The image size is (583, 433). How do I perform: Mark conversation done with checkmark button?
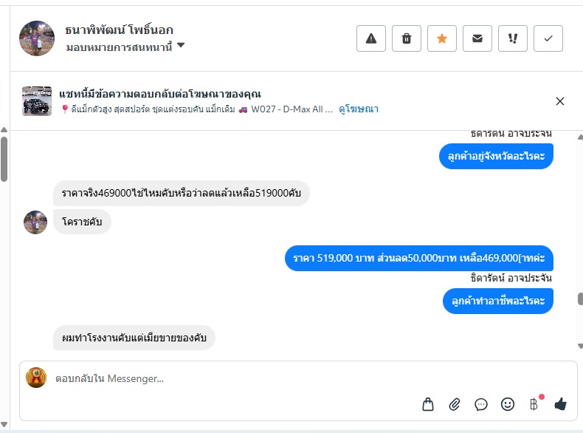coord(548,38)
